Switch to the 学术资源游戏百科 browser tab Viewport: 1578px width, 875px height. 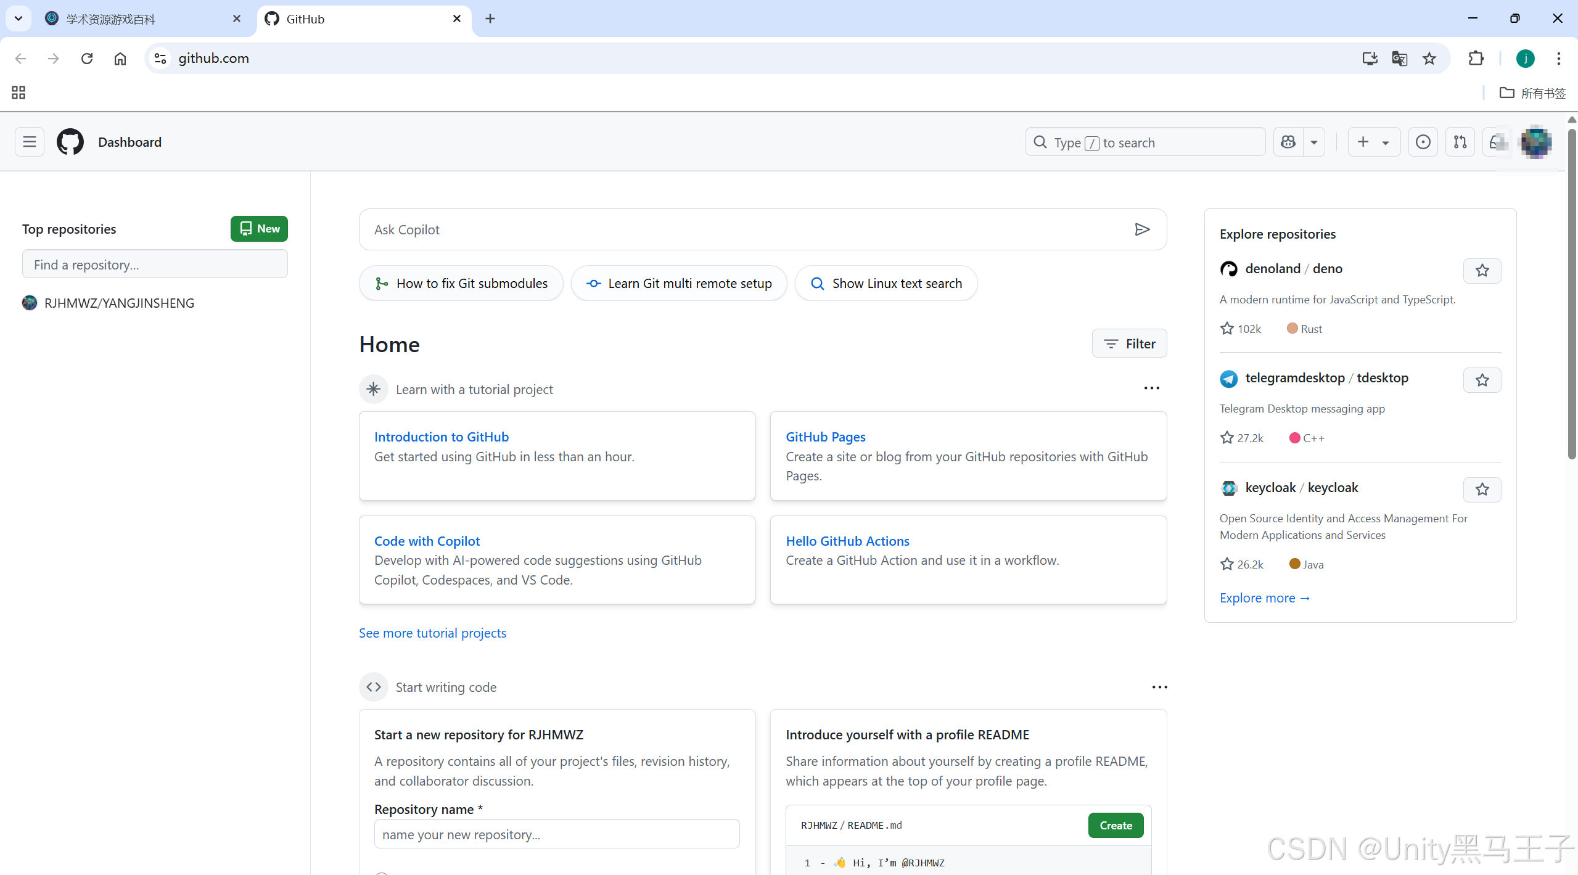(111, 19)
